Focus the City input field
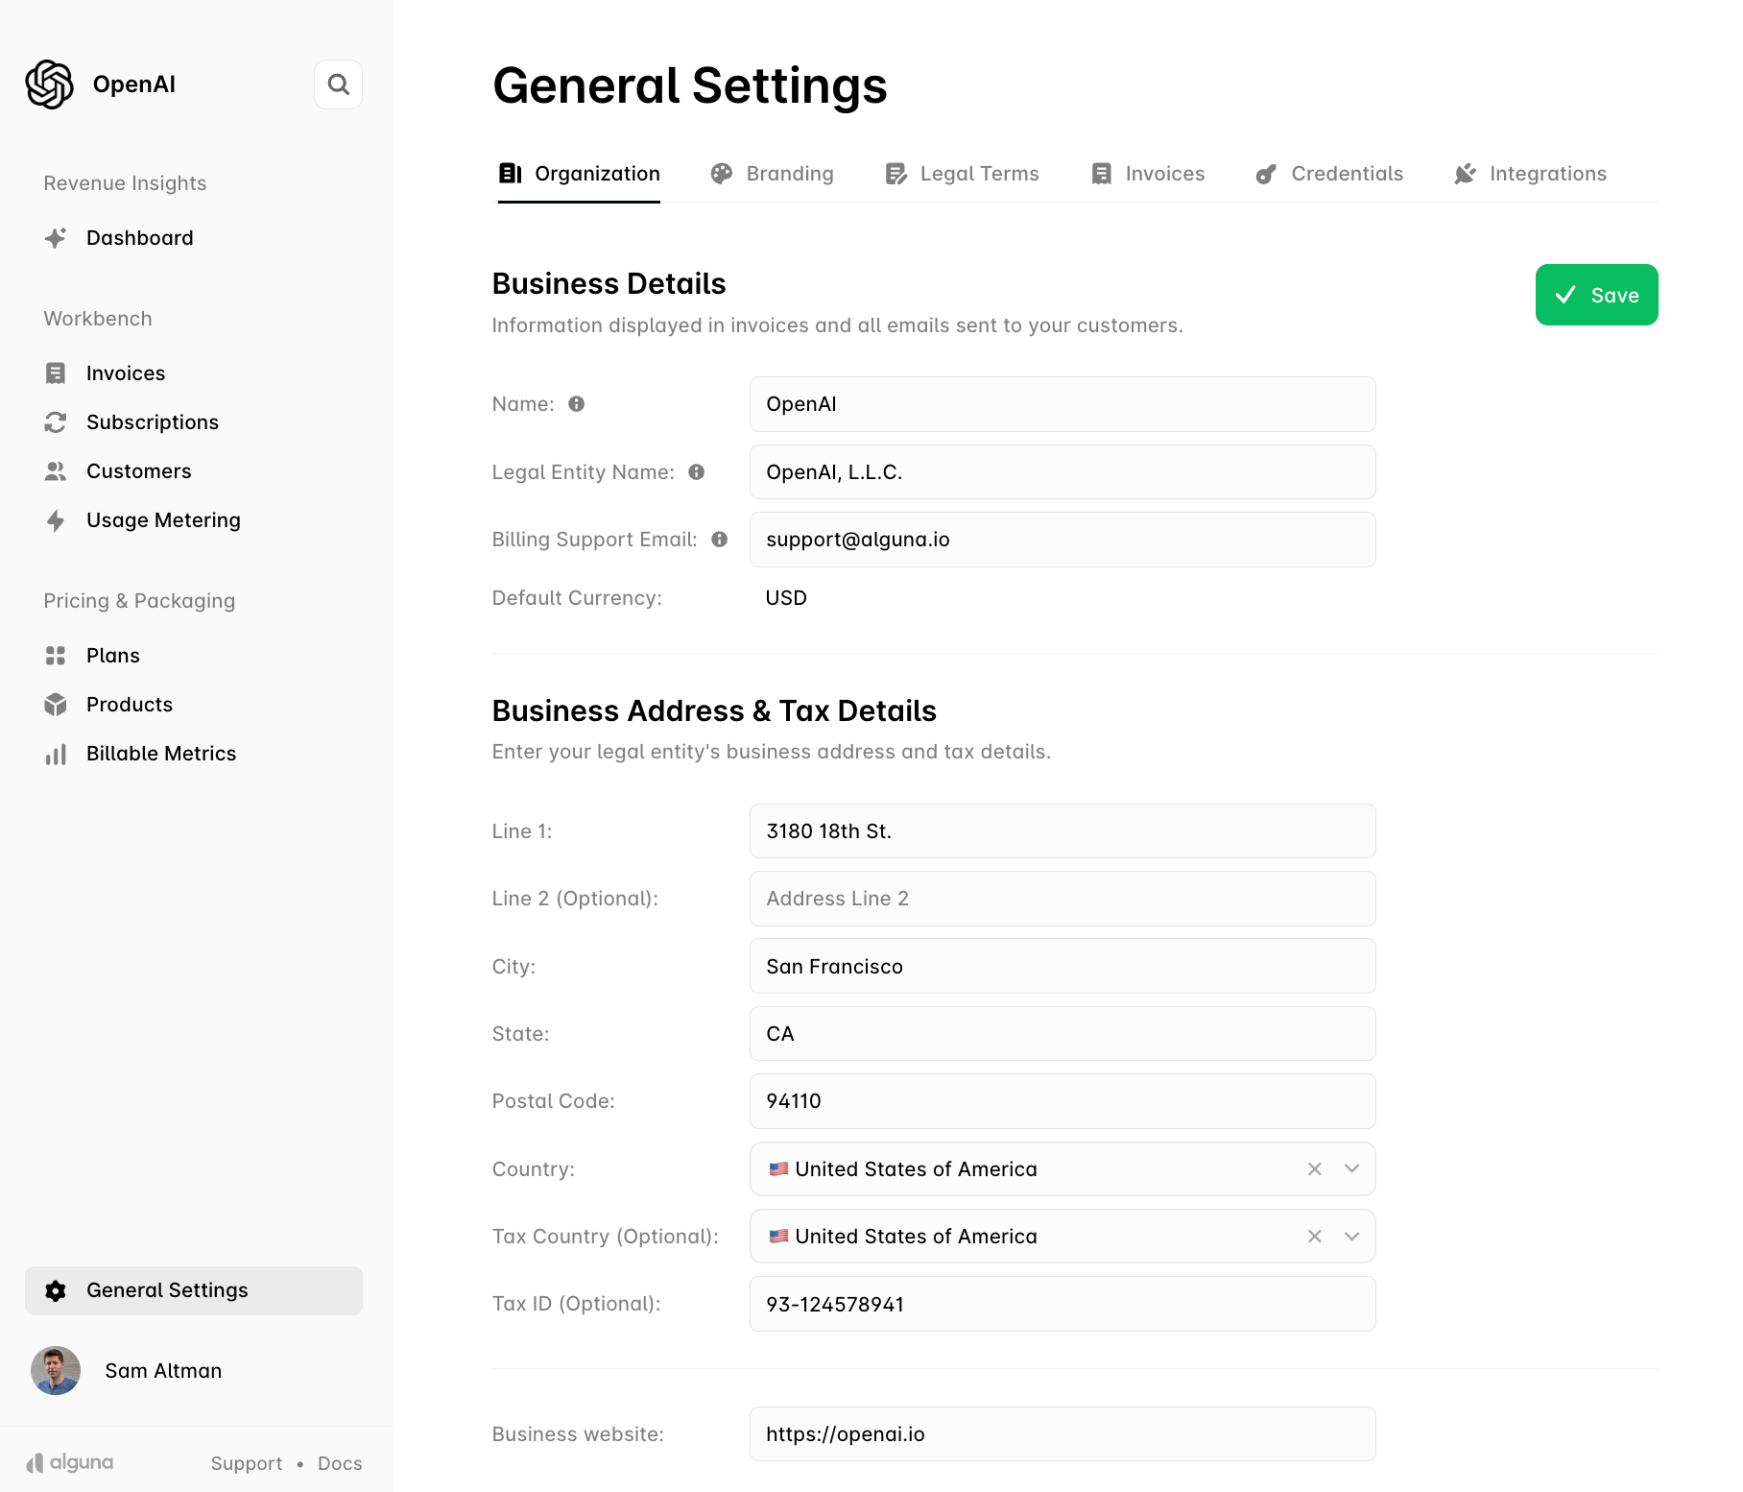This screenshot has height=1492, width=1743. 1063,966
